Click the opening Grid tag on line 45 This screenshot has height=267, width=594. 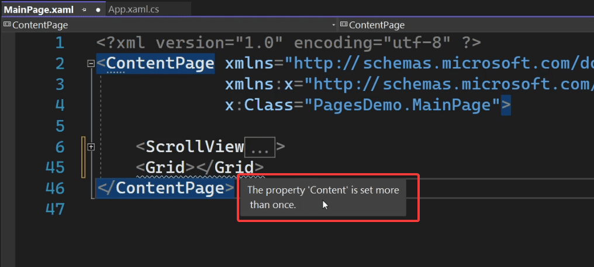tap(165, 167)
